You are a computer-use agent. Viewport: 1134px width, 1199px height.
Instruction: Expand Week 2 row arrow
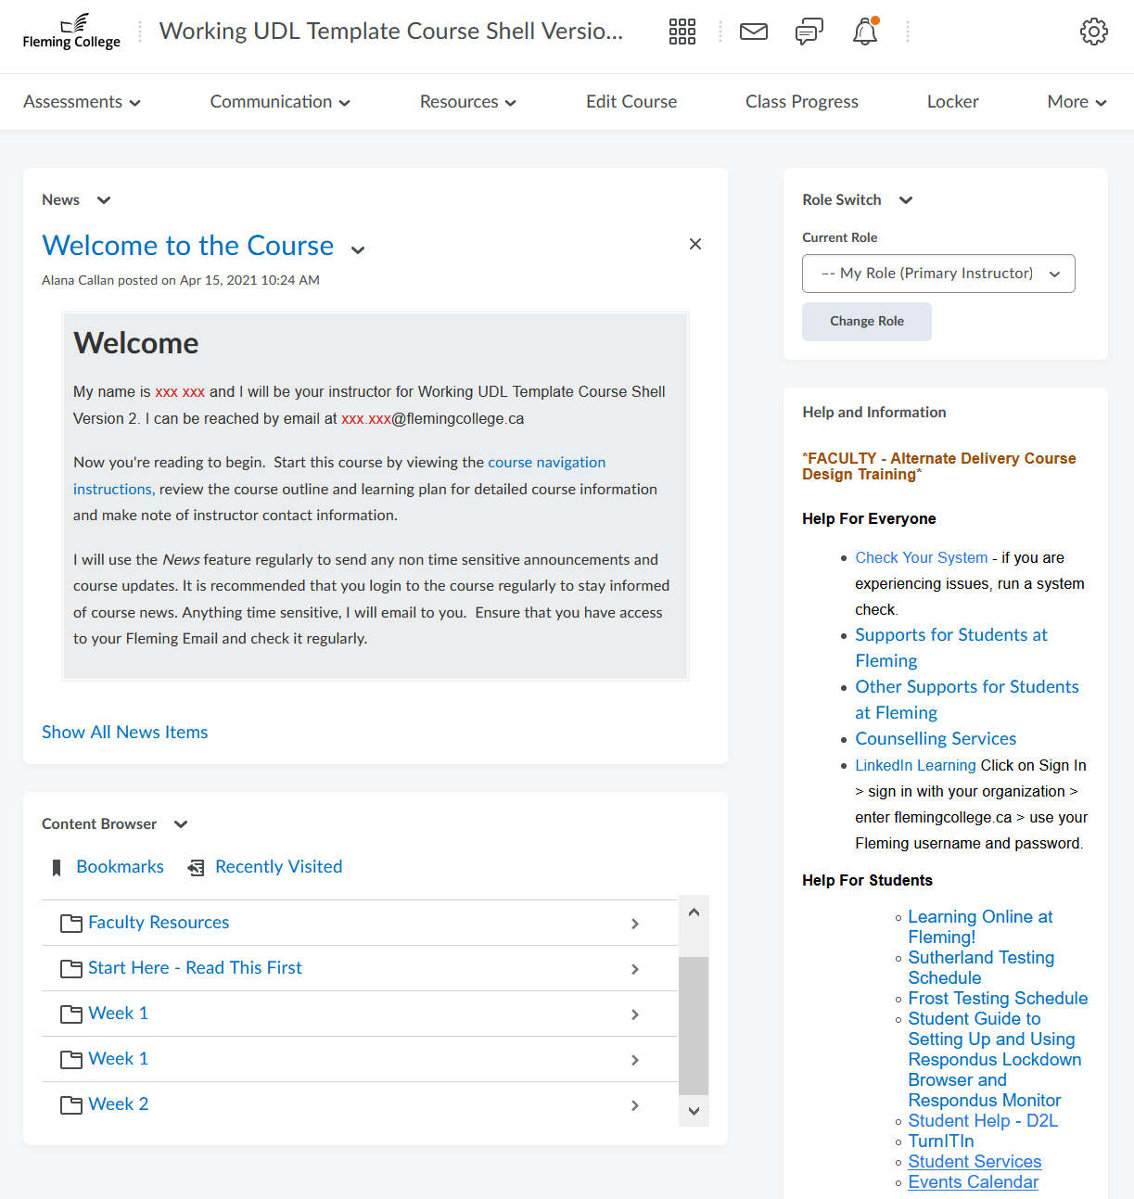(635, 1105)
